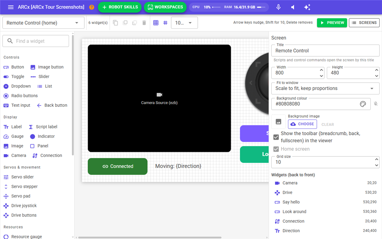Decrease the Grid size value
This screenshot has width=382, height=239.
click(x=377, y=165)
